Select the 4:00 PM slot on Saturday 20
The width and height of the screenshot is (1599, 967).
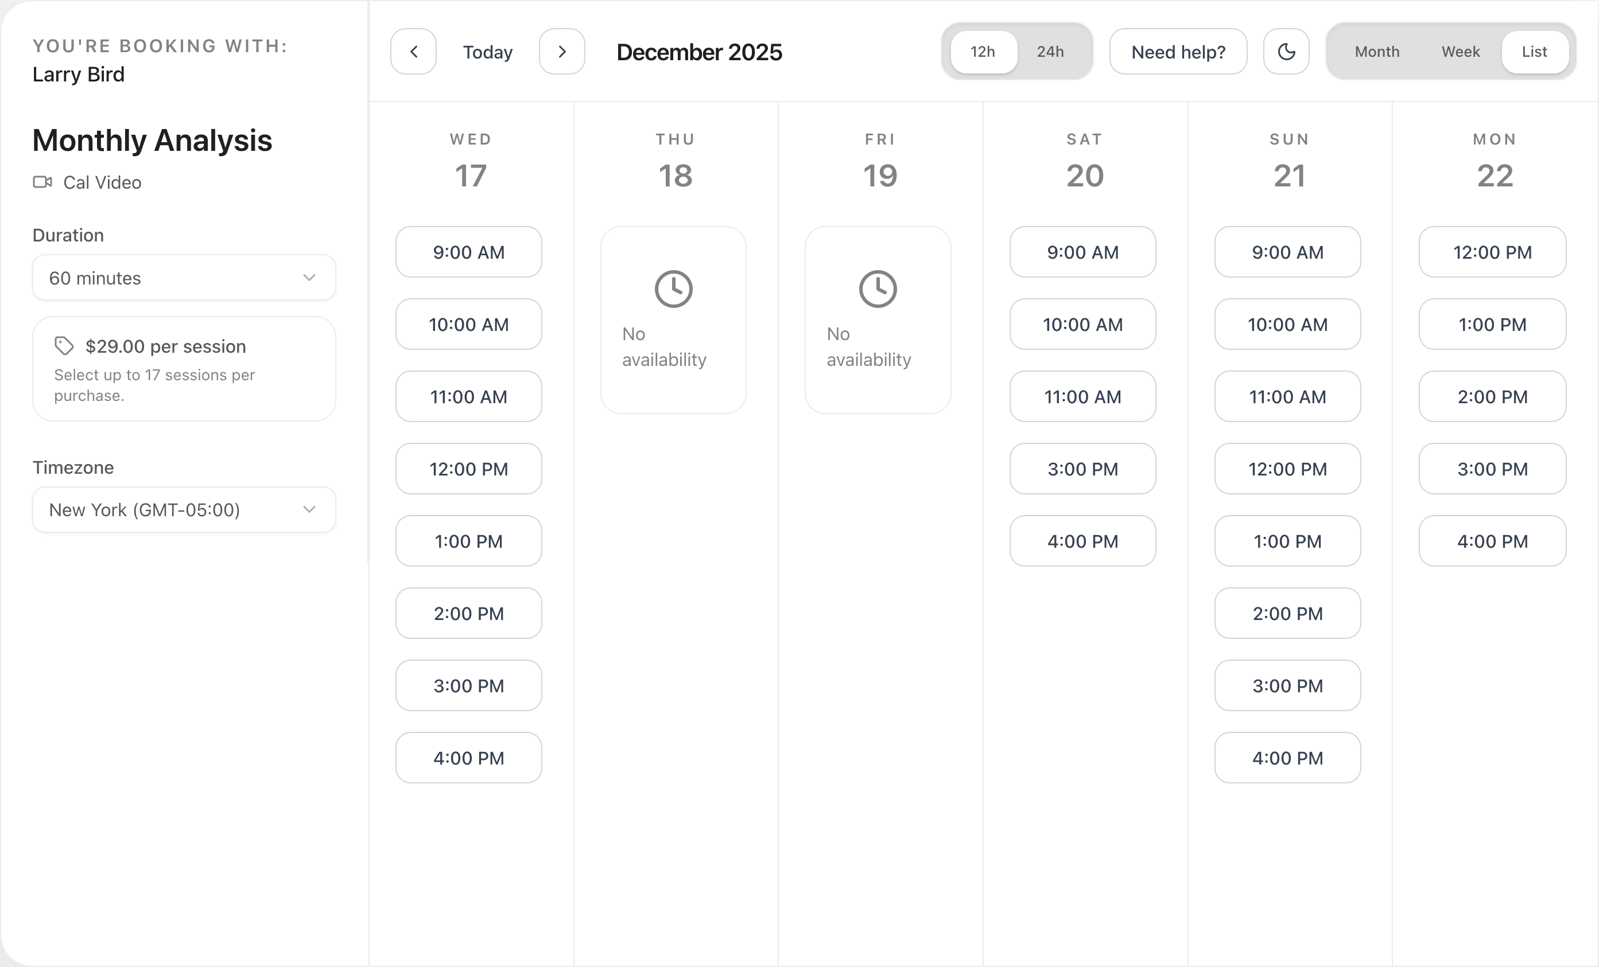1082,541
